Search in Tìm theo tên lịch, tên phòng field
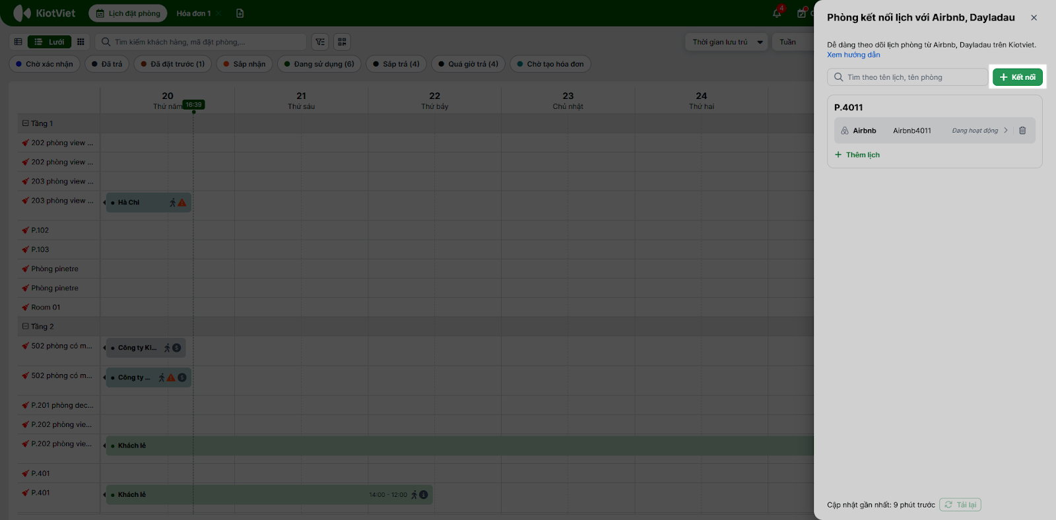Image resolution: width=1056 pixels, height=520 pixels. tap(907, 77)
